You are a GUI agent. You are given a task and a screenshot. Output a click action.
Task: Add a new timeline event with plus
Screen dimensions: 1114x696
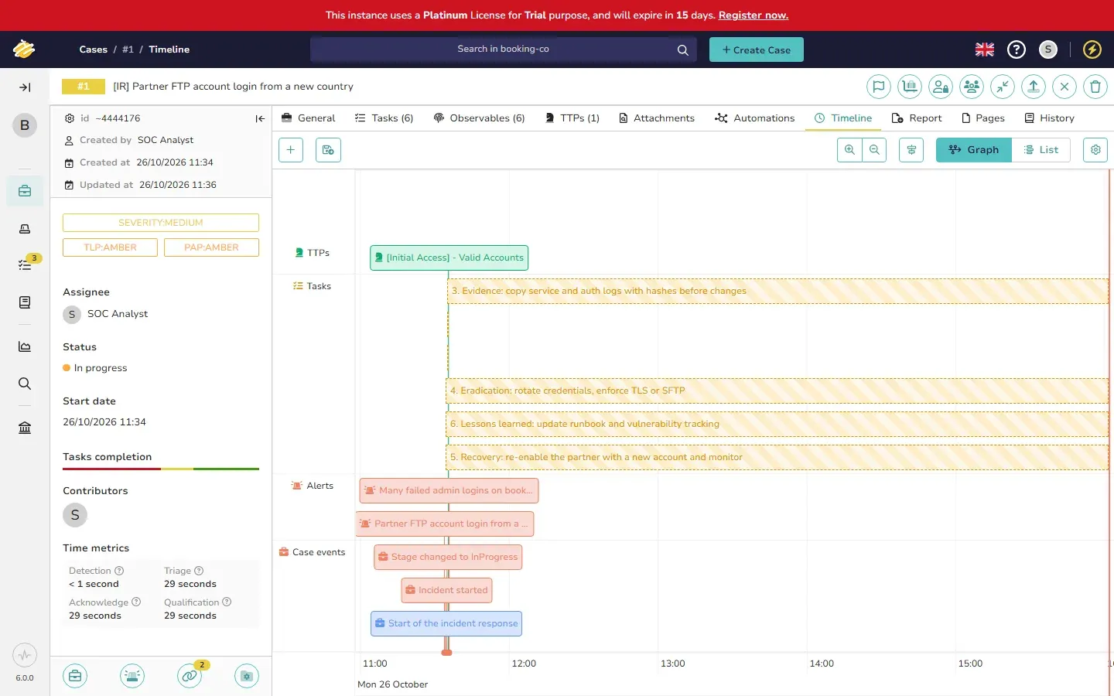pyautogui.click(x=291, y=150)
